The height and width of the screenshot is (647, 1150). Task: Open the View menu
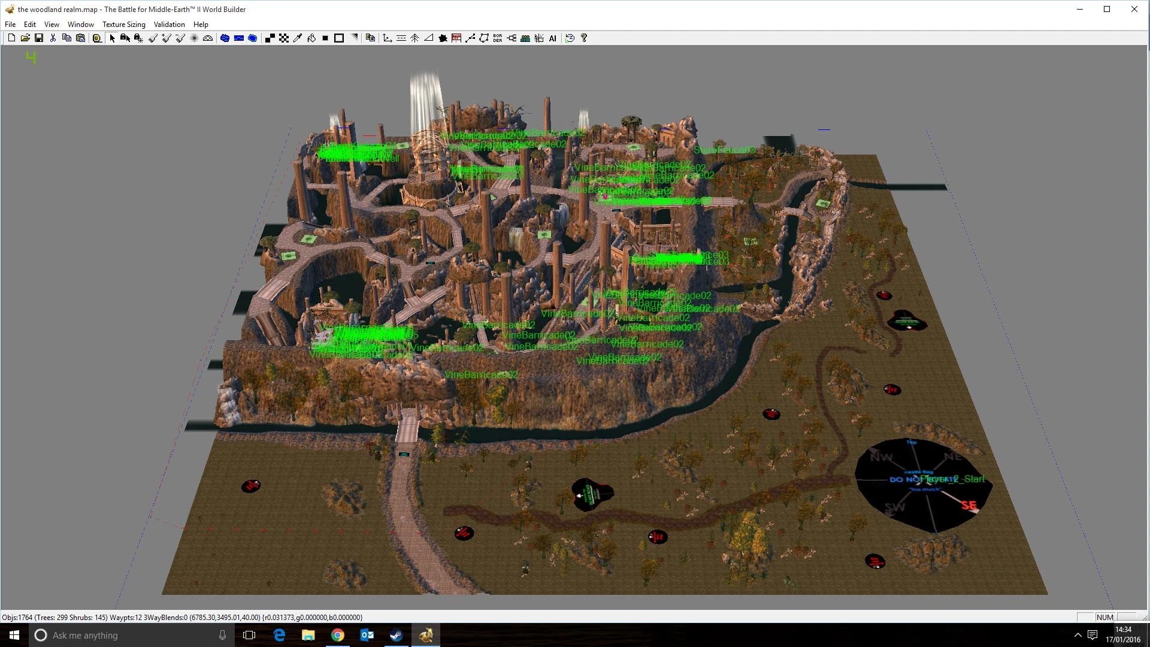point(52,25)
